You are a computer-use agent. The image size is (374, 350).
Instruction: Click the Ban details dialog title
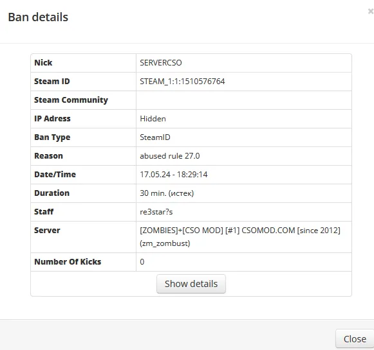[38, 17]
